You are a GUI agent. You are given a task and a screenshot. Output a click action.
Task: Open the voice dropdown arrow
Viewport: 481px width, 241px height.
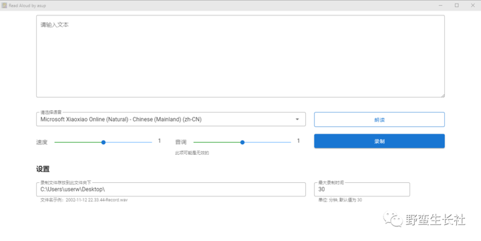coord(297,119)
